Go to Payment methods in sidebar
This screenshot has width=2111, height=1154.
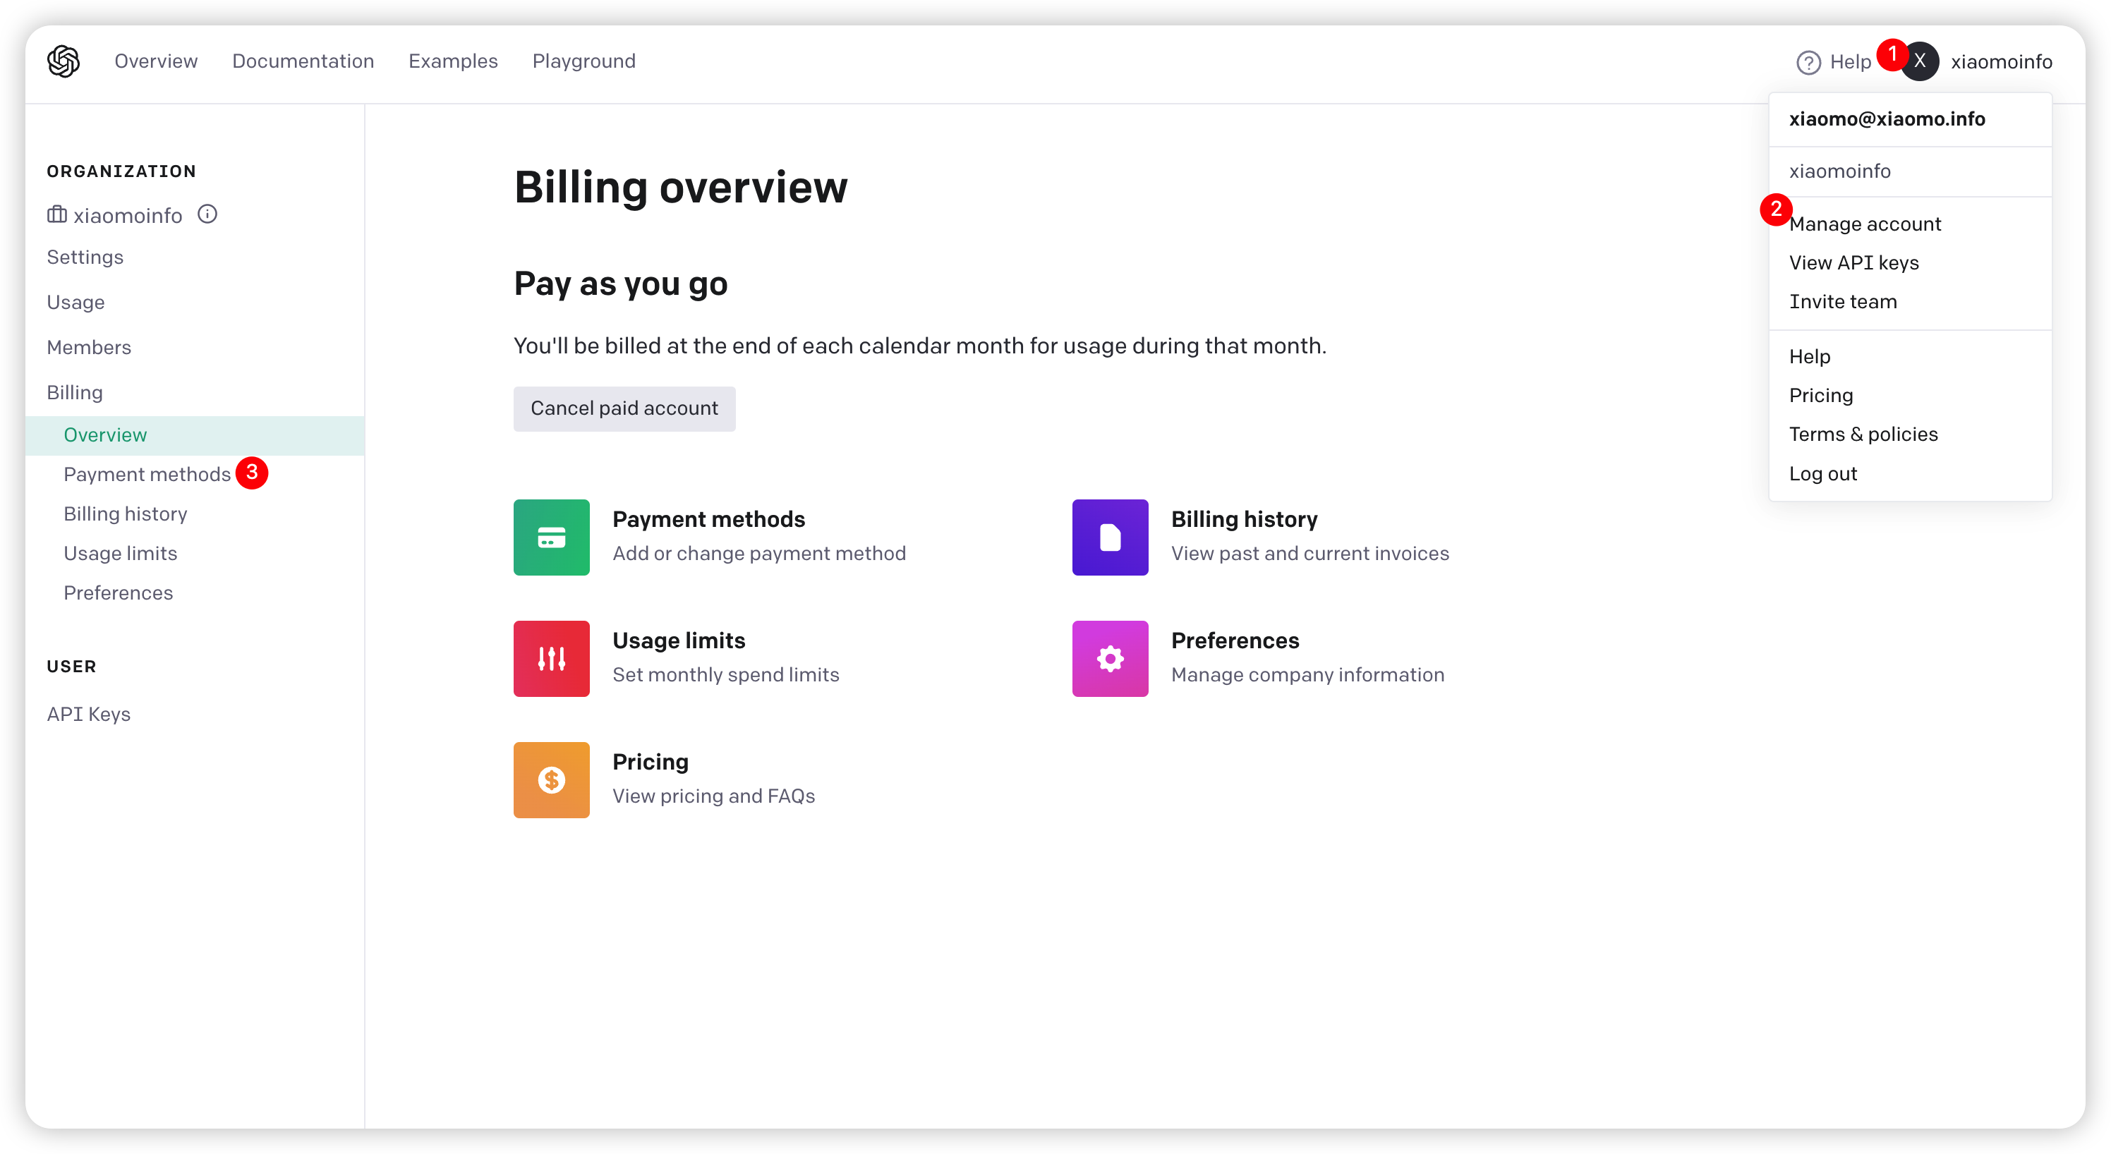[147, 474]
